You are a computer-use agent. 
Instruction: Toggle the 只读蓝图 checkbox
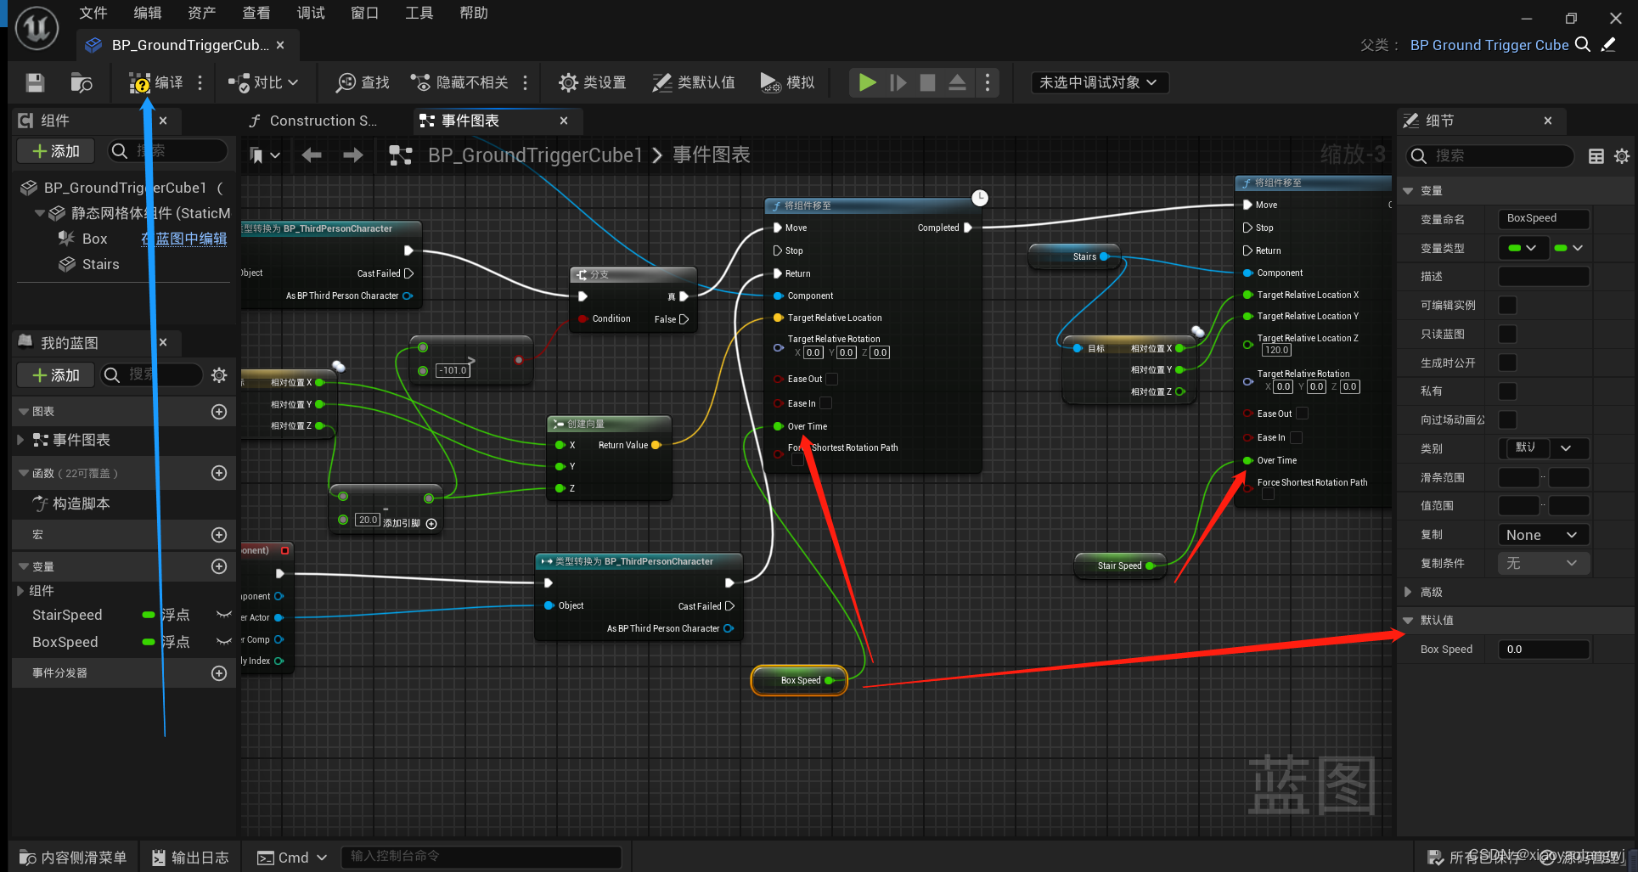[1508, 334]
